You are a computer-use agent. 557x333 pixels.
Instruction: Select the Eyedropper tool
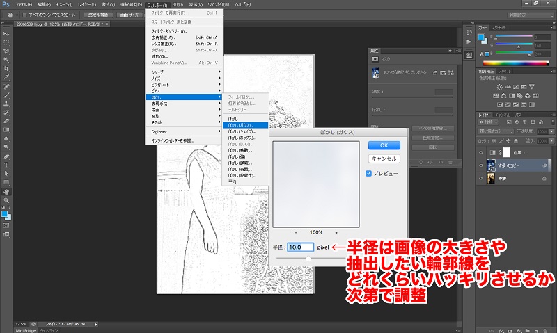click(6, 77)
